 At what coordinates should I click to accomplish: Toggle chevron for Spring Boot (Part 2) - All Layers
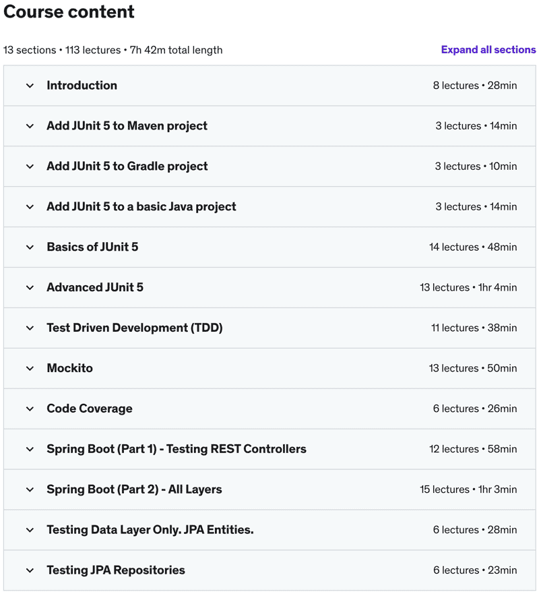coord(30,490)
